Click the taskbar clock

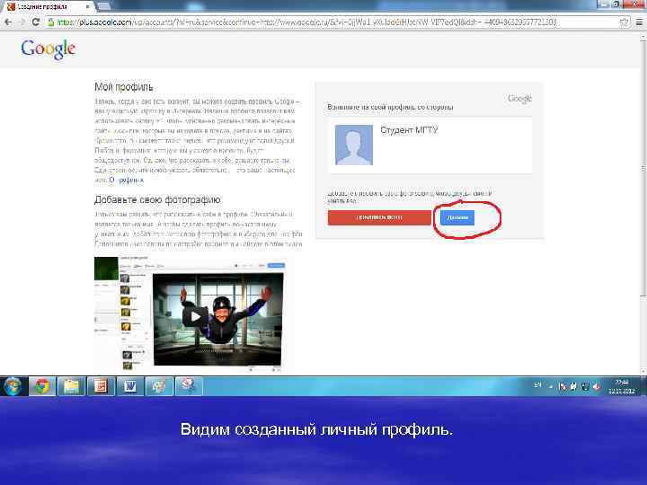tap(622, 386)
